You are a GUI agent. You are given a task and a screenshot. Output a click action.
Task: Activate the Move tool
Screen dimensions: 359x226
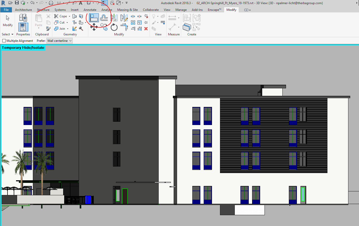tap(94, 27)
